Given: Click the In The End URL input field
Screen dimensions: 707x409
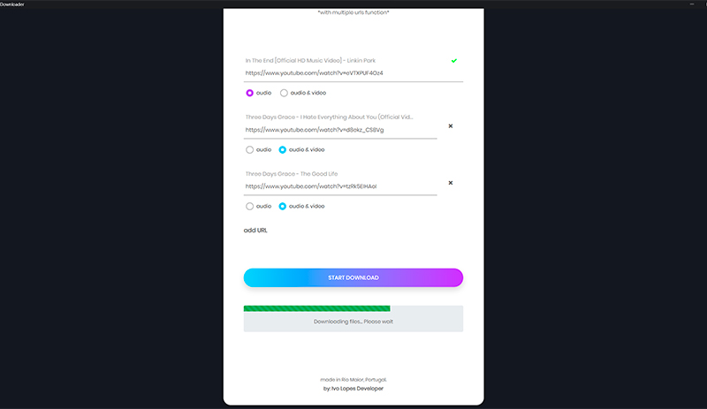Looking at the screenshot, I should pyautogui.click(x=353, y=73).
